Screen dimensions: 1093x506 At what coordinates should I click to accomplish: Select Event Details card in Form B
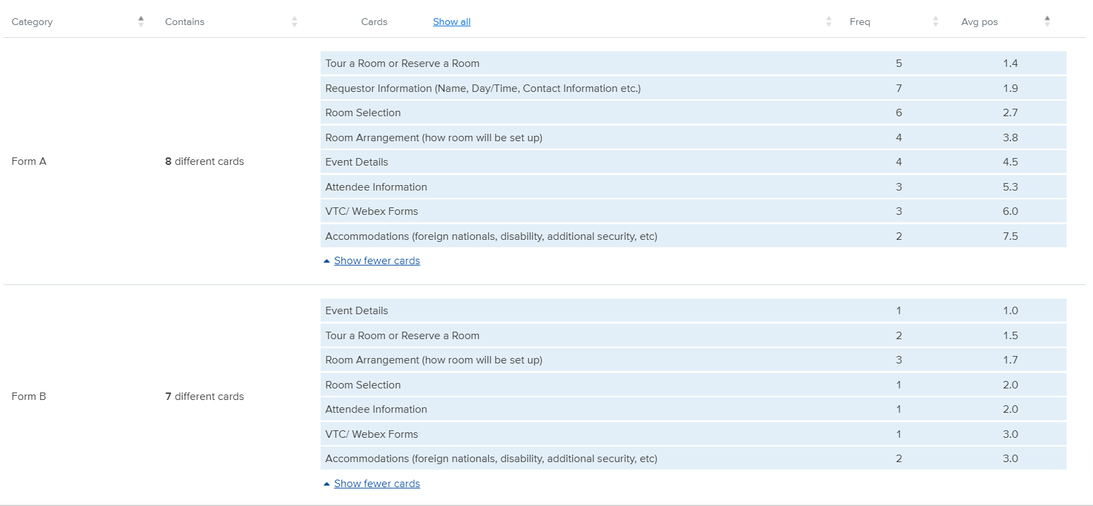356,311
